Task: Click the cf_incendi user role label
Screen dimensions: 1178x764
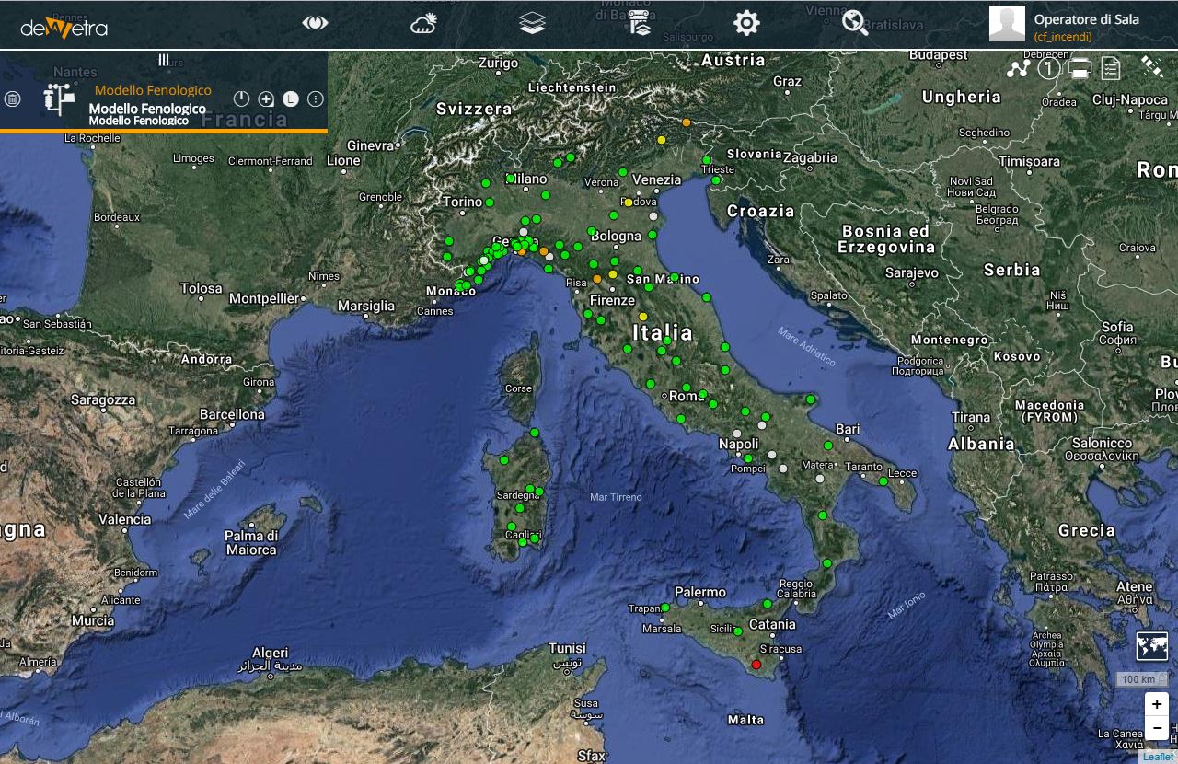Action: click(x=1063, y=37)
